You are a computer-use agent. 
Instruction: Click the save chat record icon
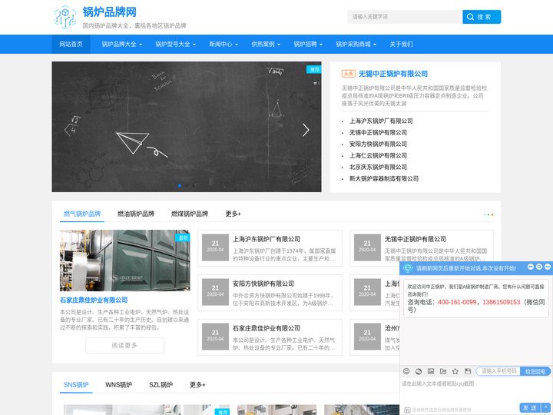[468, 371]
